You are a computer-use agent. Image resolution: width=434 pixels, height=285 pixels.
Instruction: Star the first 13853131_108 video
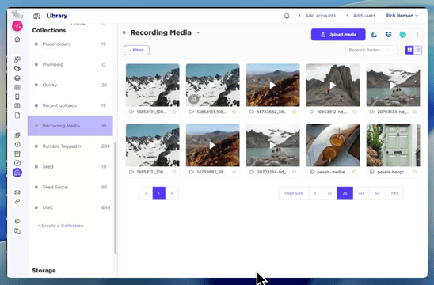[173, 112]
